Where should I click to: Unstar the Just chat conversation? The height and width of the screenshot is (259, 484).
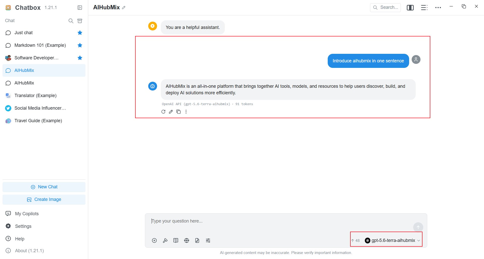pyautogui.click(x=80, y=33)
